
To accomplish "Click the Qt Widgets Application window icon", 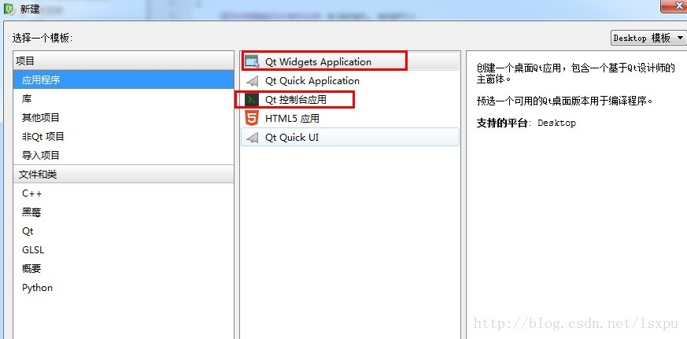I will 252,62.
